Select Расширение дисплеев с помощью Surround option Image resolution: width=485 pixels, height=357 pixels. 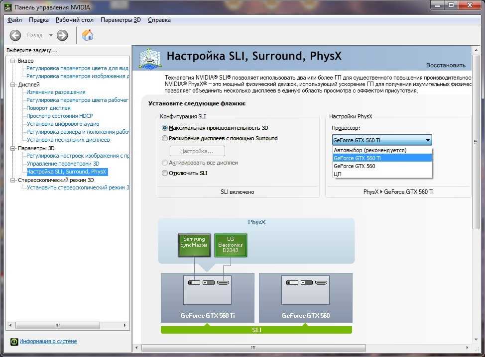(x=165, y=139)
